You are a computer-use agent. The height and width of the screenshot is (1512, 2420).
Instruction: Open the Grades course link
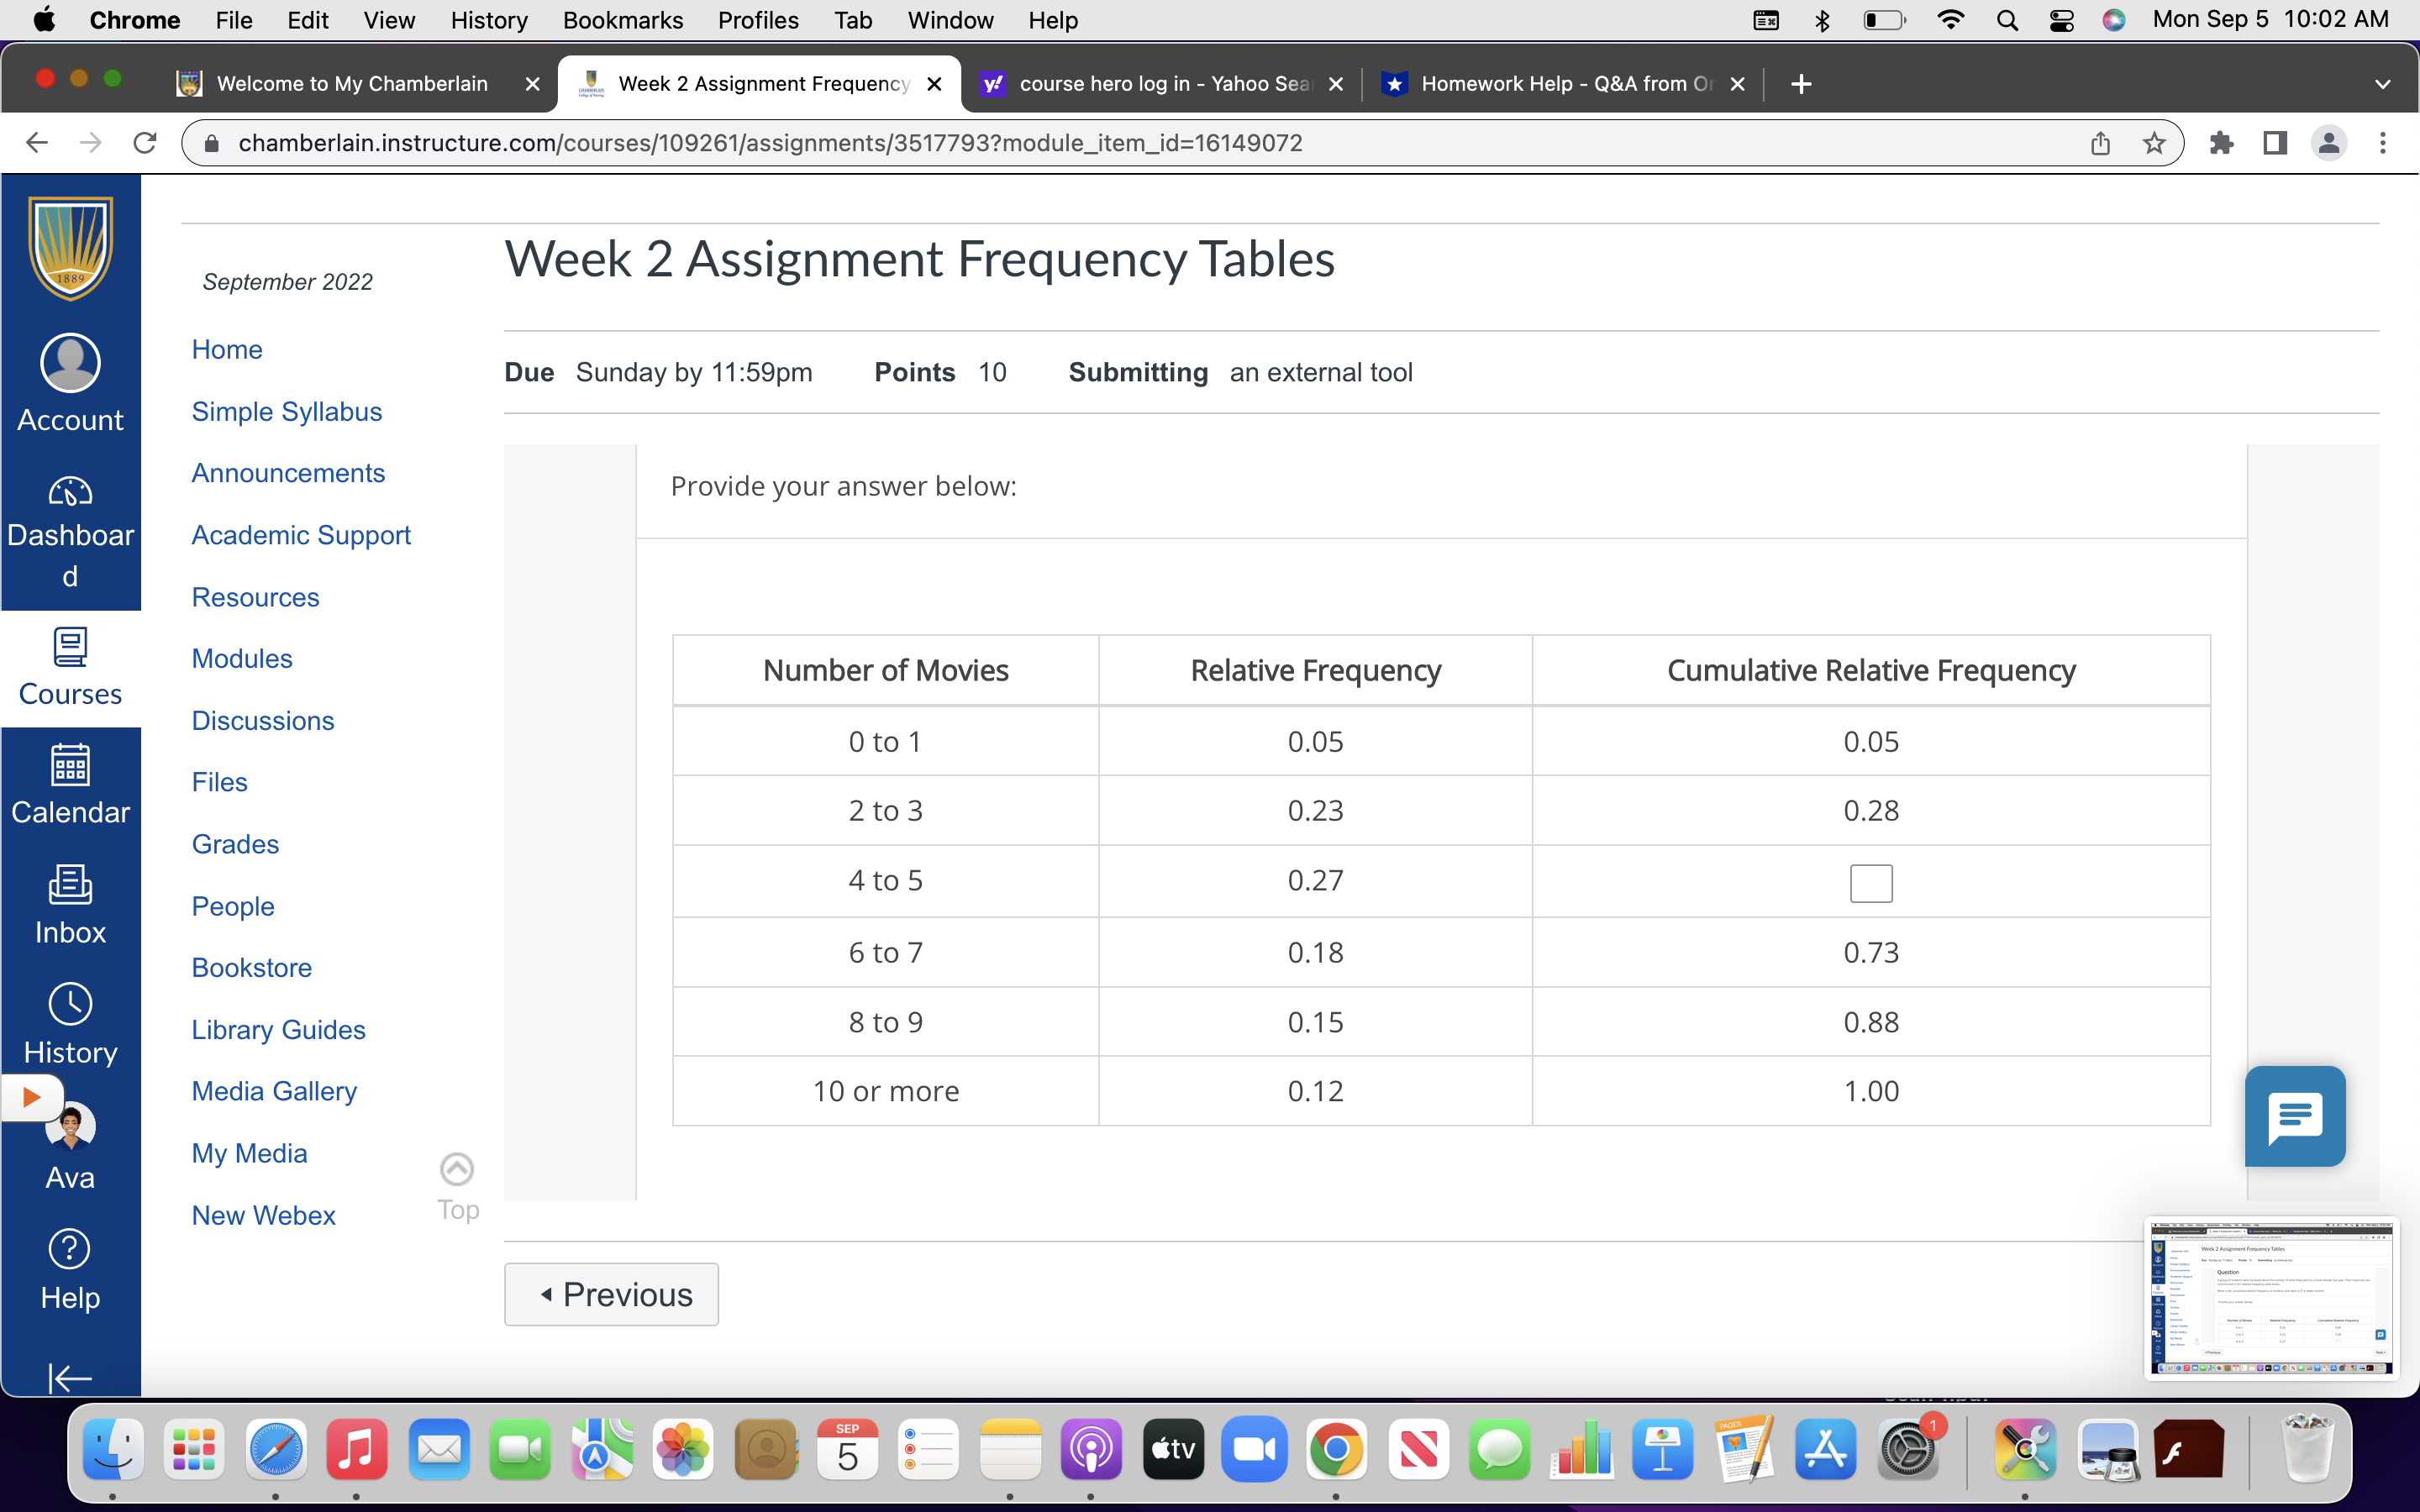pyautogui.click(x=235, y=844)
